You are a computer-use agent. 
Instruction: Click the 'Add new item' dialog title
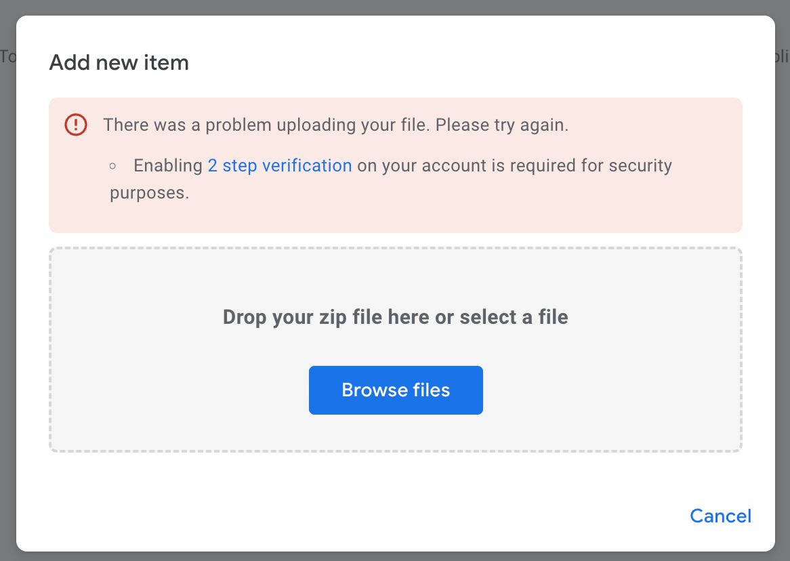[x=119, y=63]
